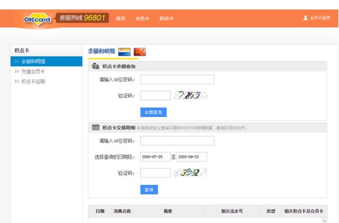Refresh the captcha image in transaction details
Viewport: 339px width, 223px height.
click(190, 173)
